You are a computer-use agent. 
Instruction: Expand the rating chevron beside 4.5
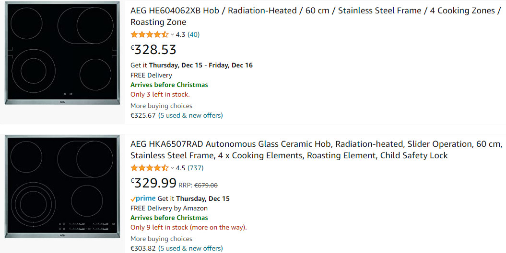pos(172,168)
